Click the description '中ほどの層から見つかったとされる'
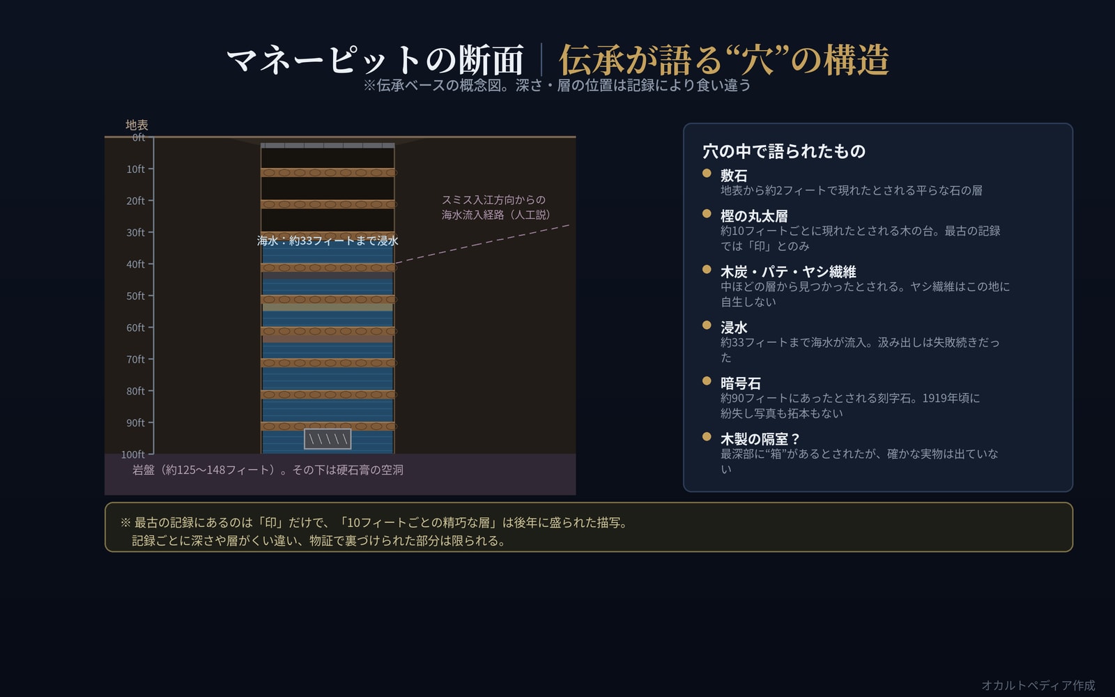The width and height of the screenshot is (1115, 697). pyautogui.click(x=865, y=294)
